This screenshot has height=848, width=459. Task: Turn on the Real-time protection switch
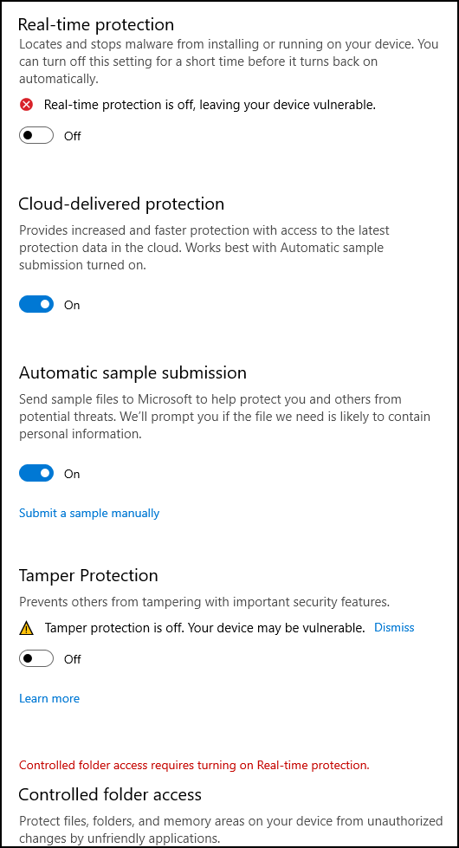tap(36, 135)
